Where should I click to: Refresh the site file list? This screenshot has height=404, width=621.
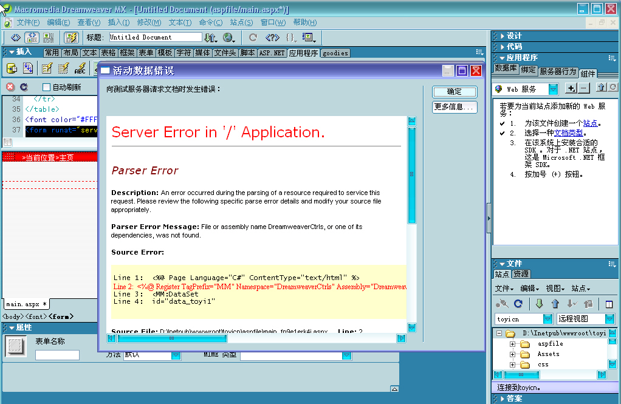[518, 304]
